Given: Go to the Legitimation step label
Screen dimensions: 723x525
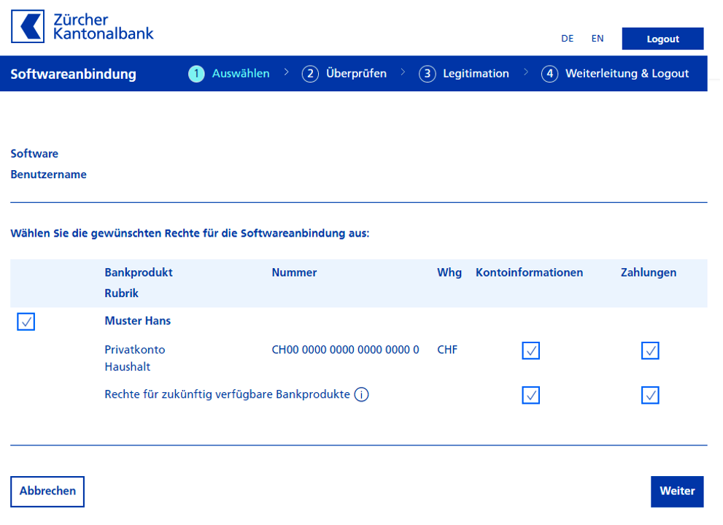Looking at the screenshot, I should pyautogui.click(x=476, y=74).
